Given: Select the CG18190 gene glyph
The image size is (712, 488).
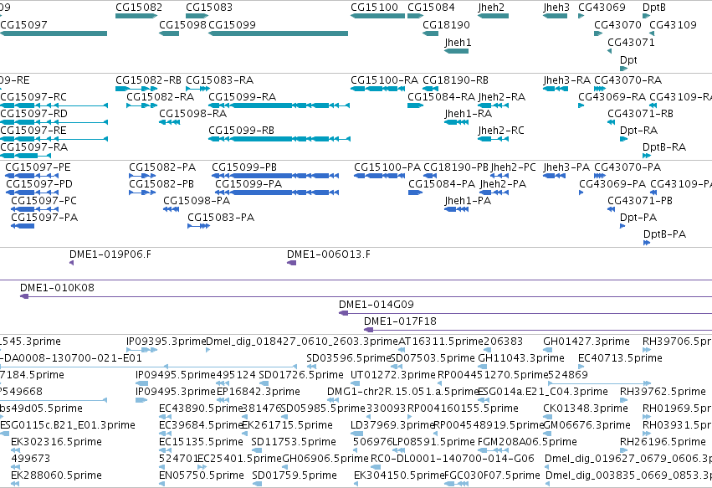Looking at the screenshot, I should [x=431, y=33].
